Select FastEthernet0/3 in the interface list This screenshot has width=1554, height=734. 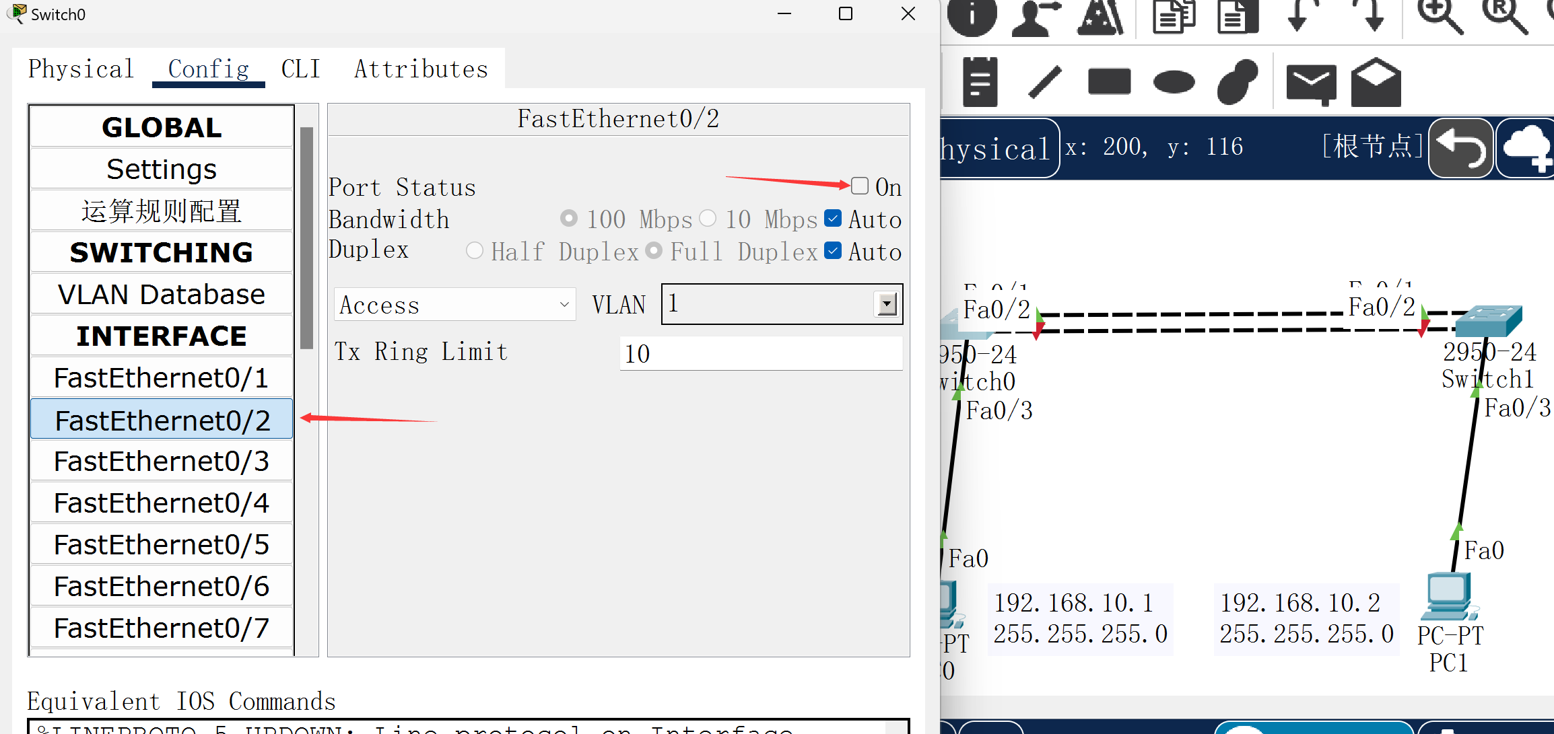(162, 462)
